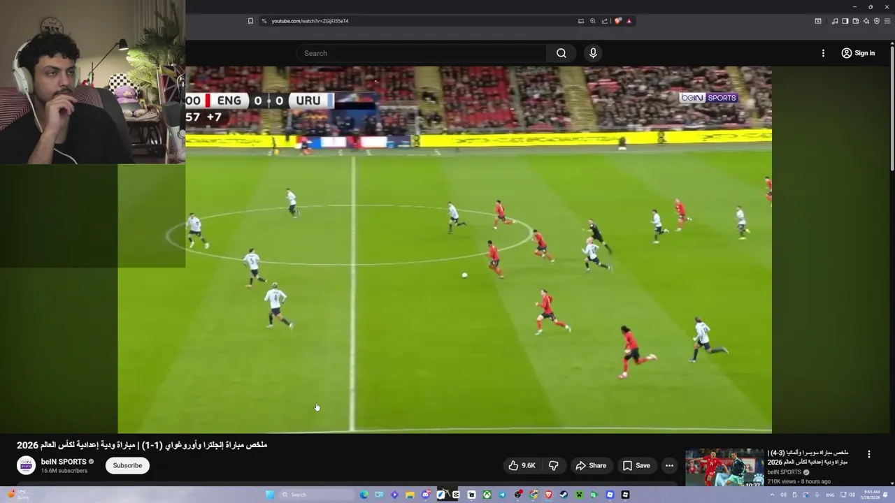Click the site settings icon beside the URL
Viewport: 895px width, 503px height.
[264, 21]
